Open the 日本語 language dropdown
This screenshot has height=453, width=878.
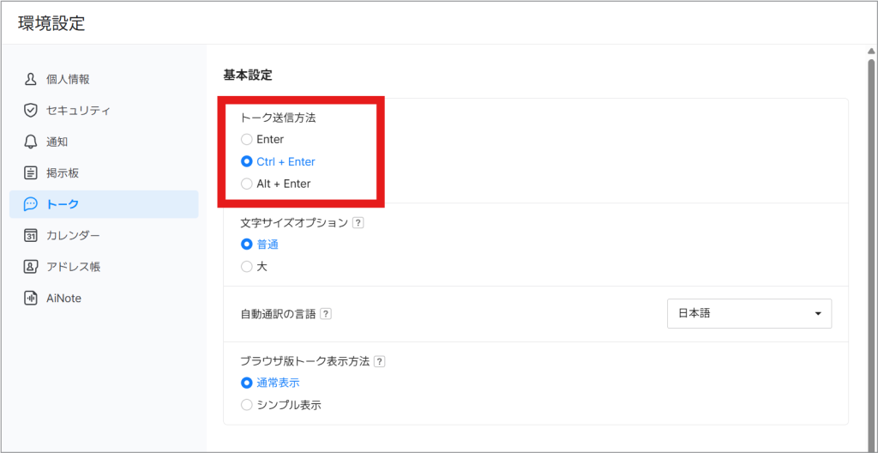coord(749,313)
